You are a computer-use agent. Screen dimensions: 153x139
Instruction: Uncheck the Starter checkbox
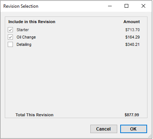pyautogui.click(x=10, y=30)
